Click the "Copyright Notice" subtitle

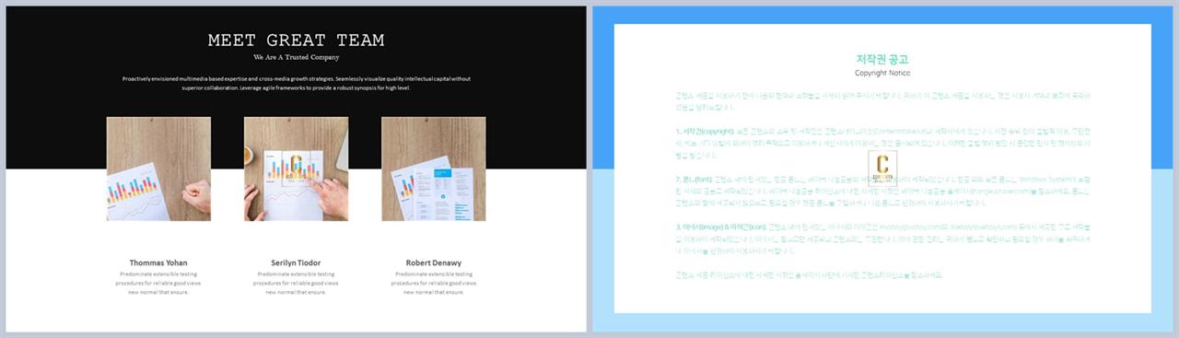(x=882, y=73)
